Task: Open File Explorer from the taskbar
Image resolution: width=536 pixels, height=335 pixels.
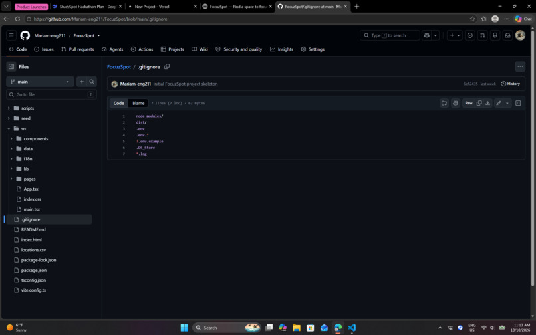Action: tap(297, 328)
